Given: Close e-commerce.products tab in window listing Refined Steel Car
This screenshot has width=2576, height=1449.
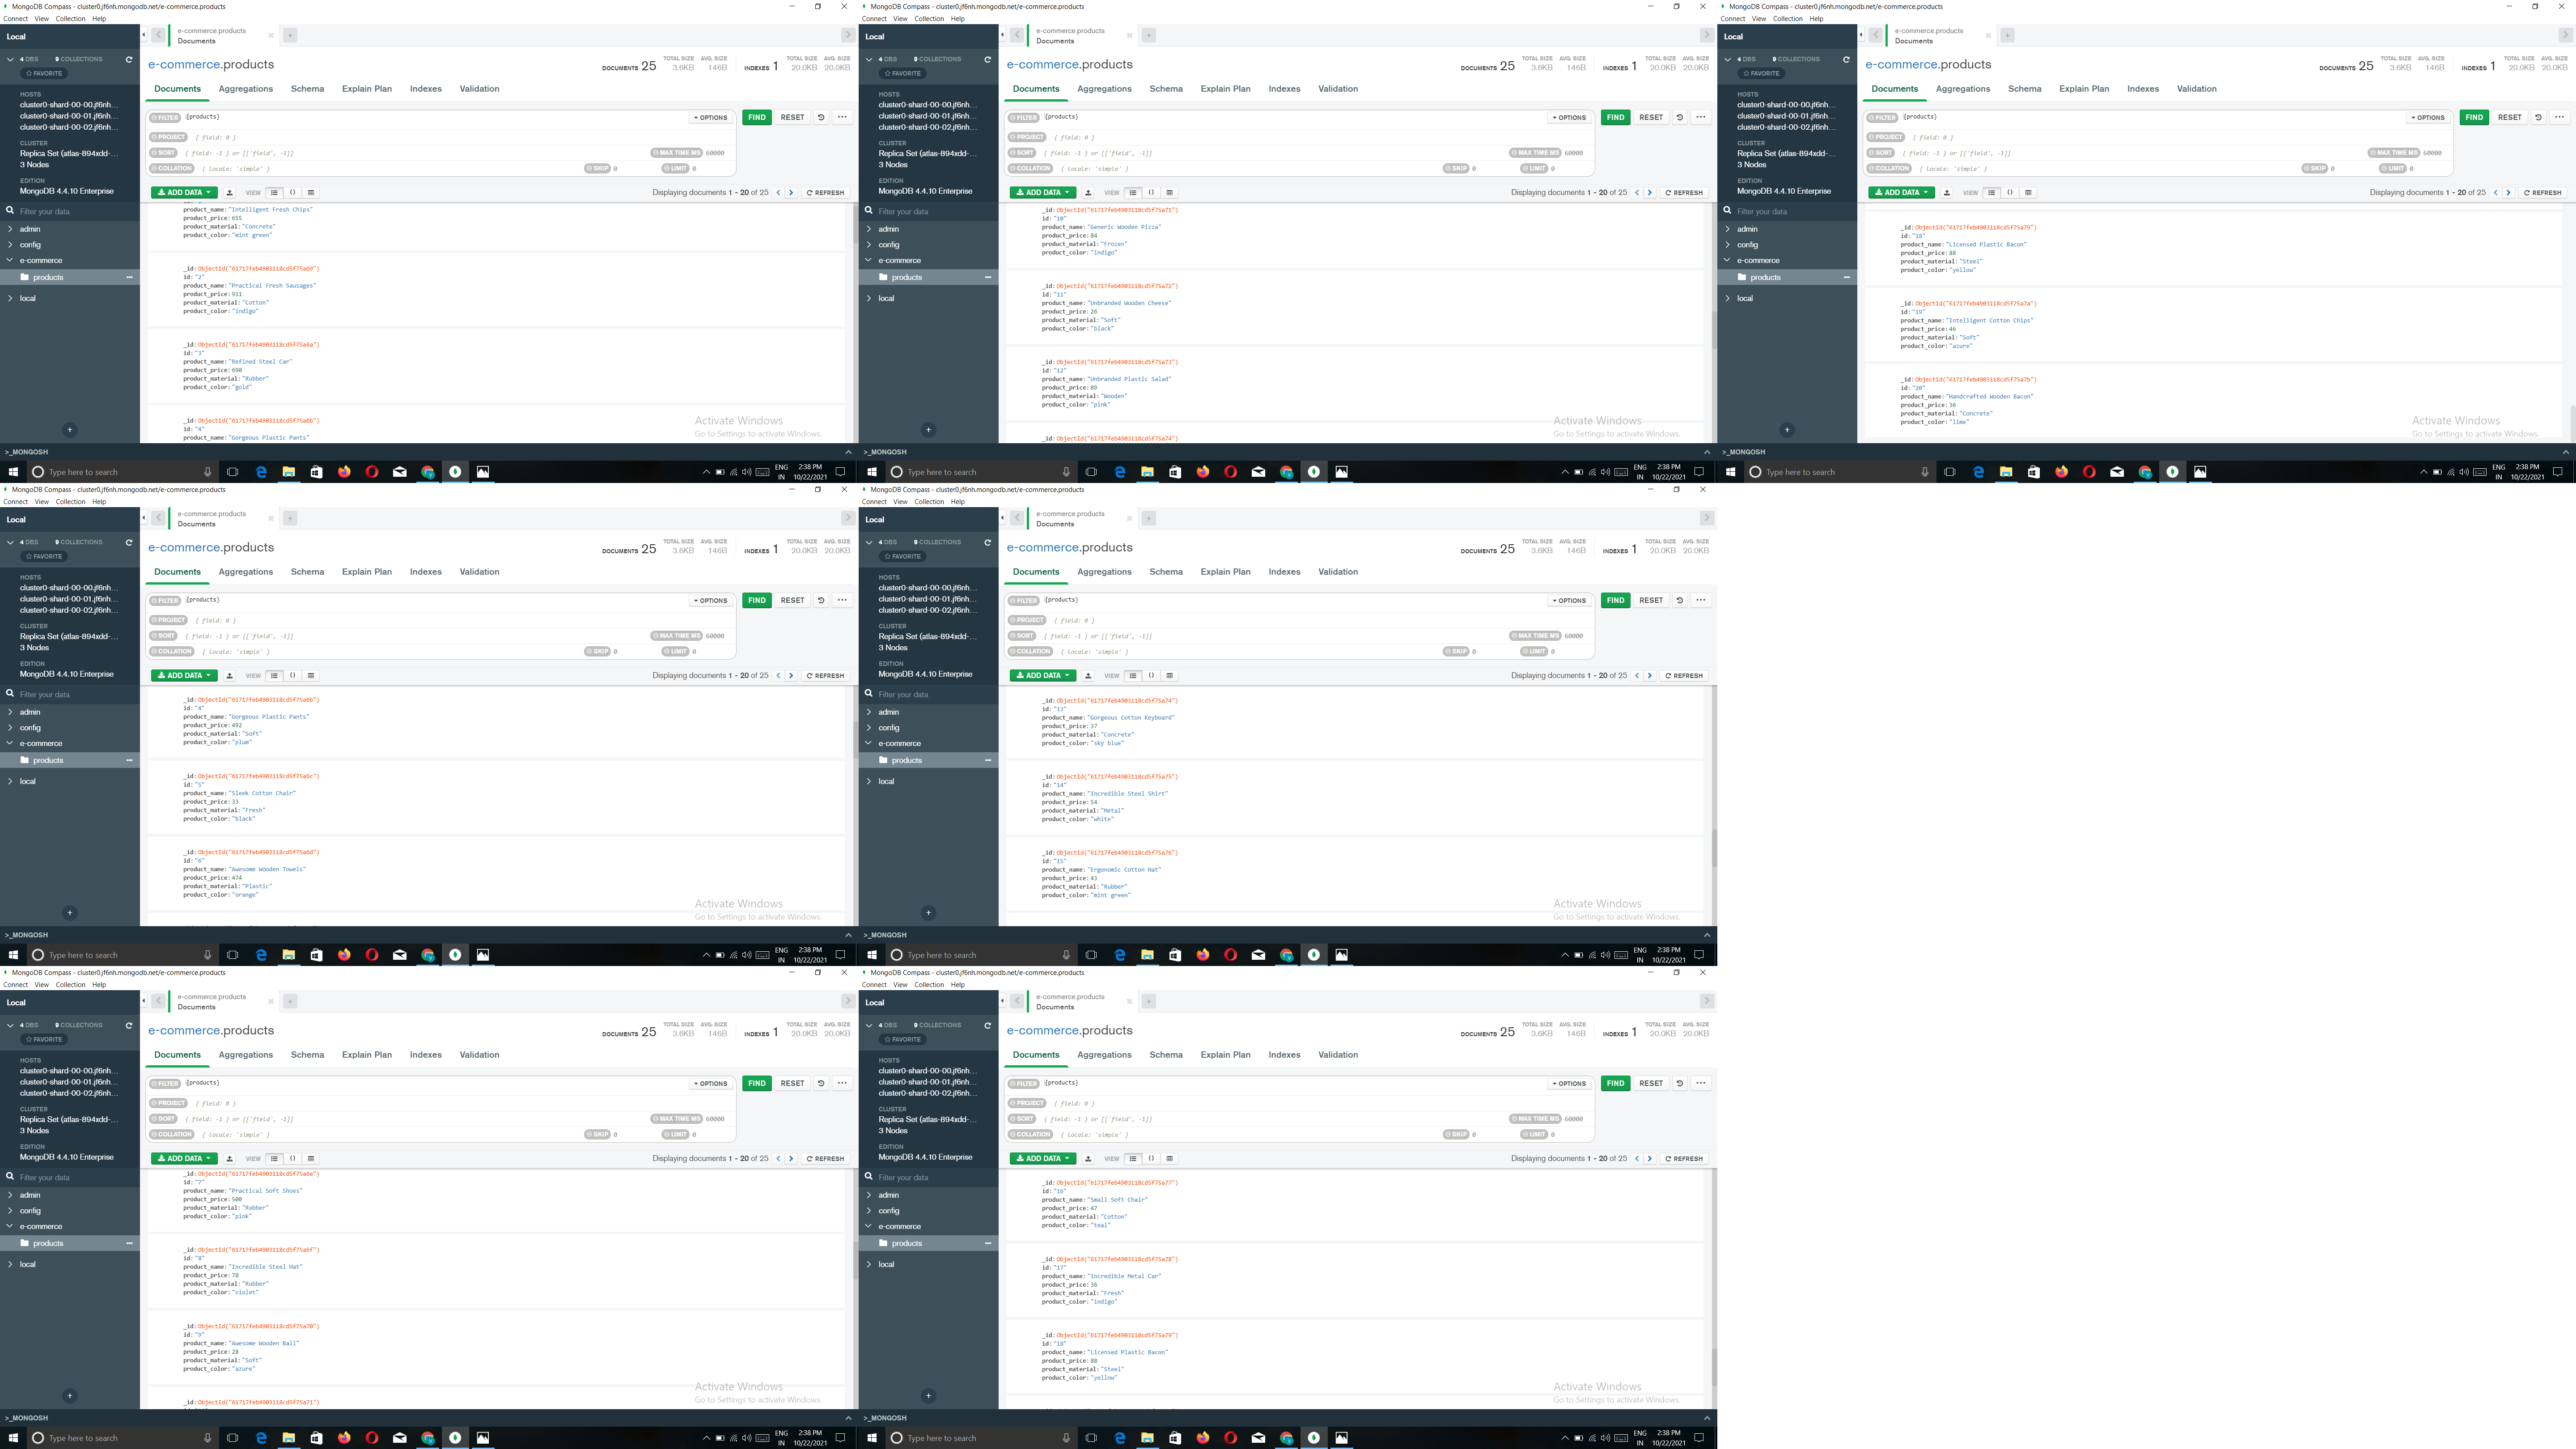Looking at the screenshot, I should point(271,36).
